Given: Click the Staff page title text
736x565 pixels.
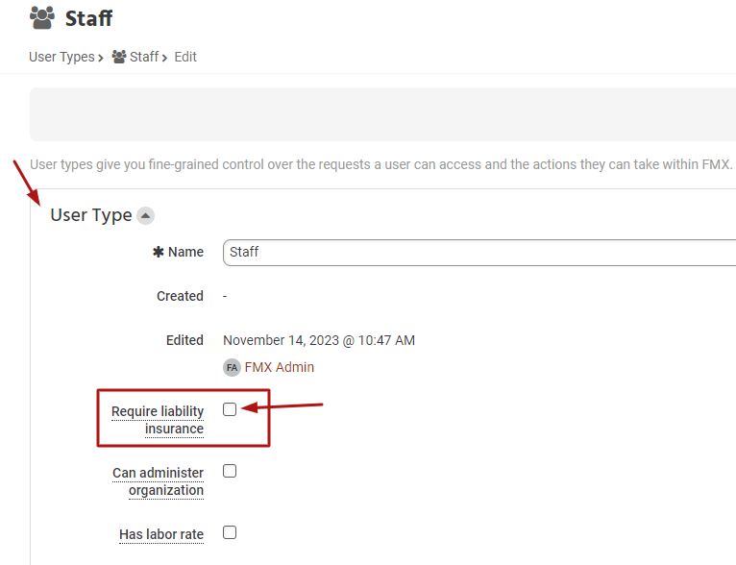Looking at the screenshot, I should click(88, 17).
